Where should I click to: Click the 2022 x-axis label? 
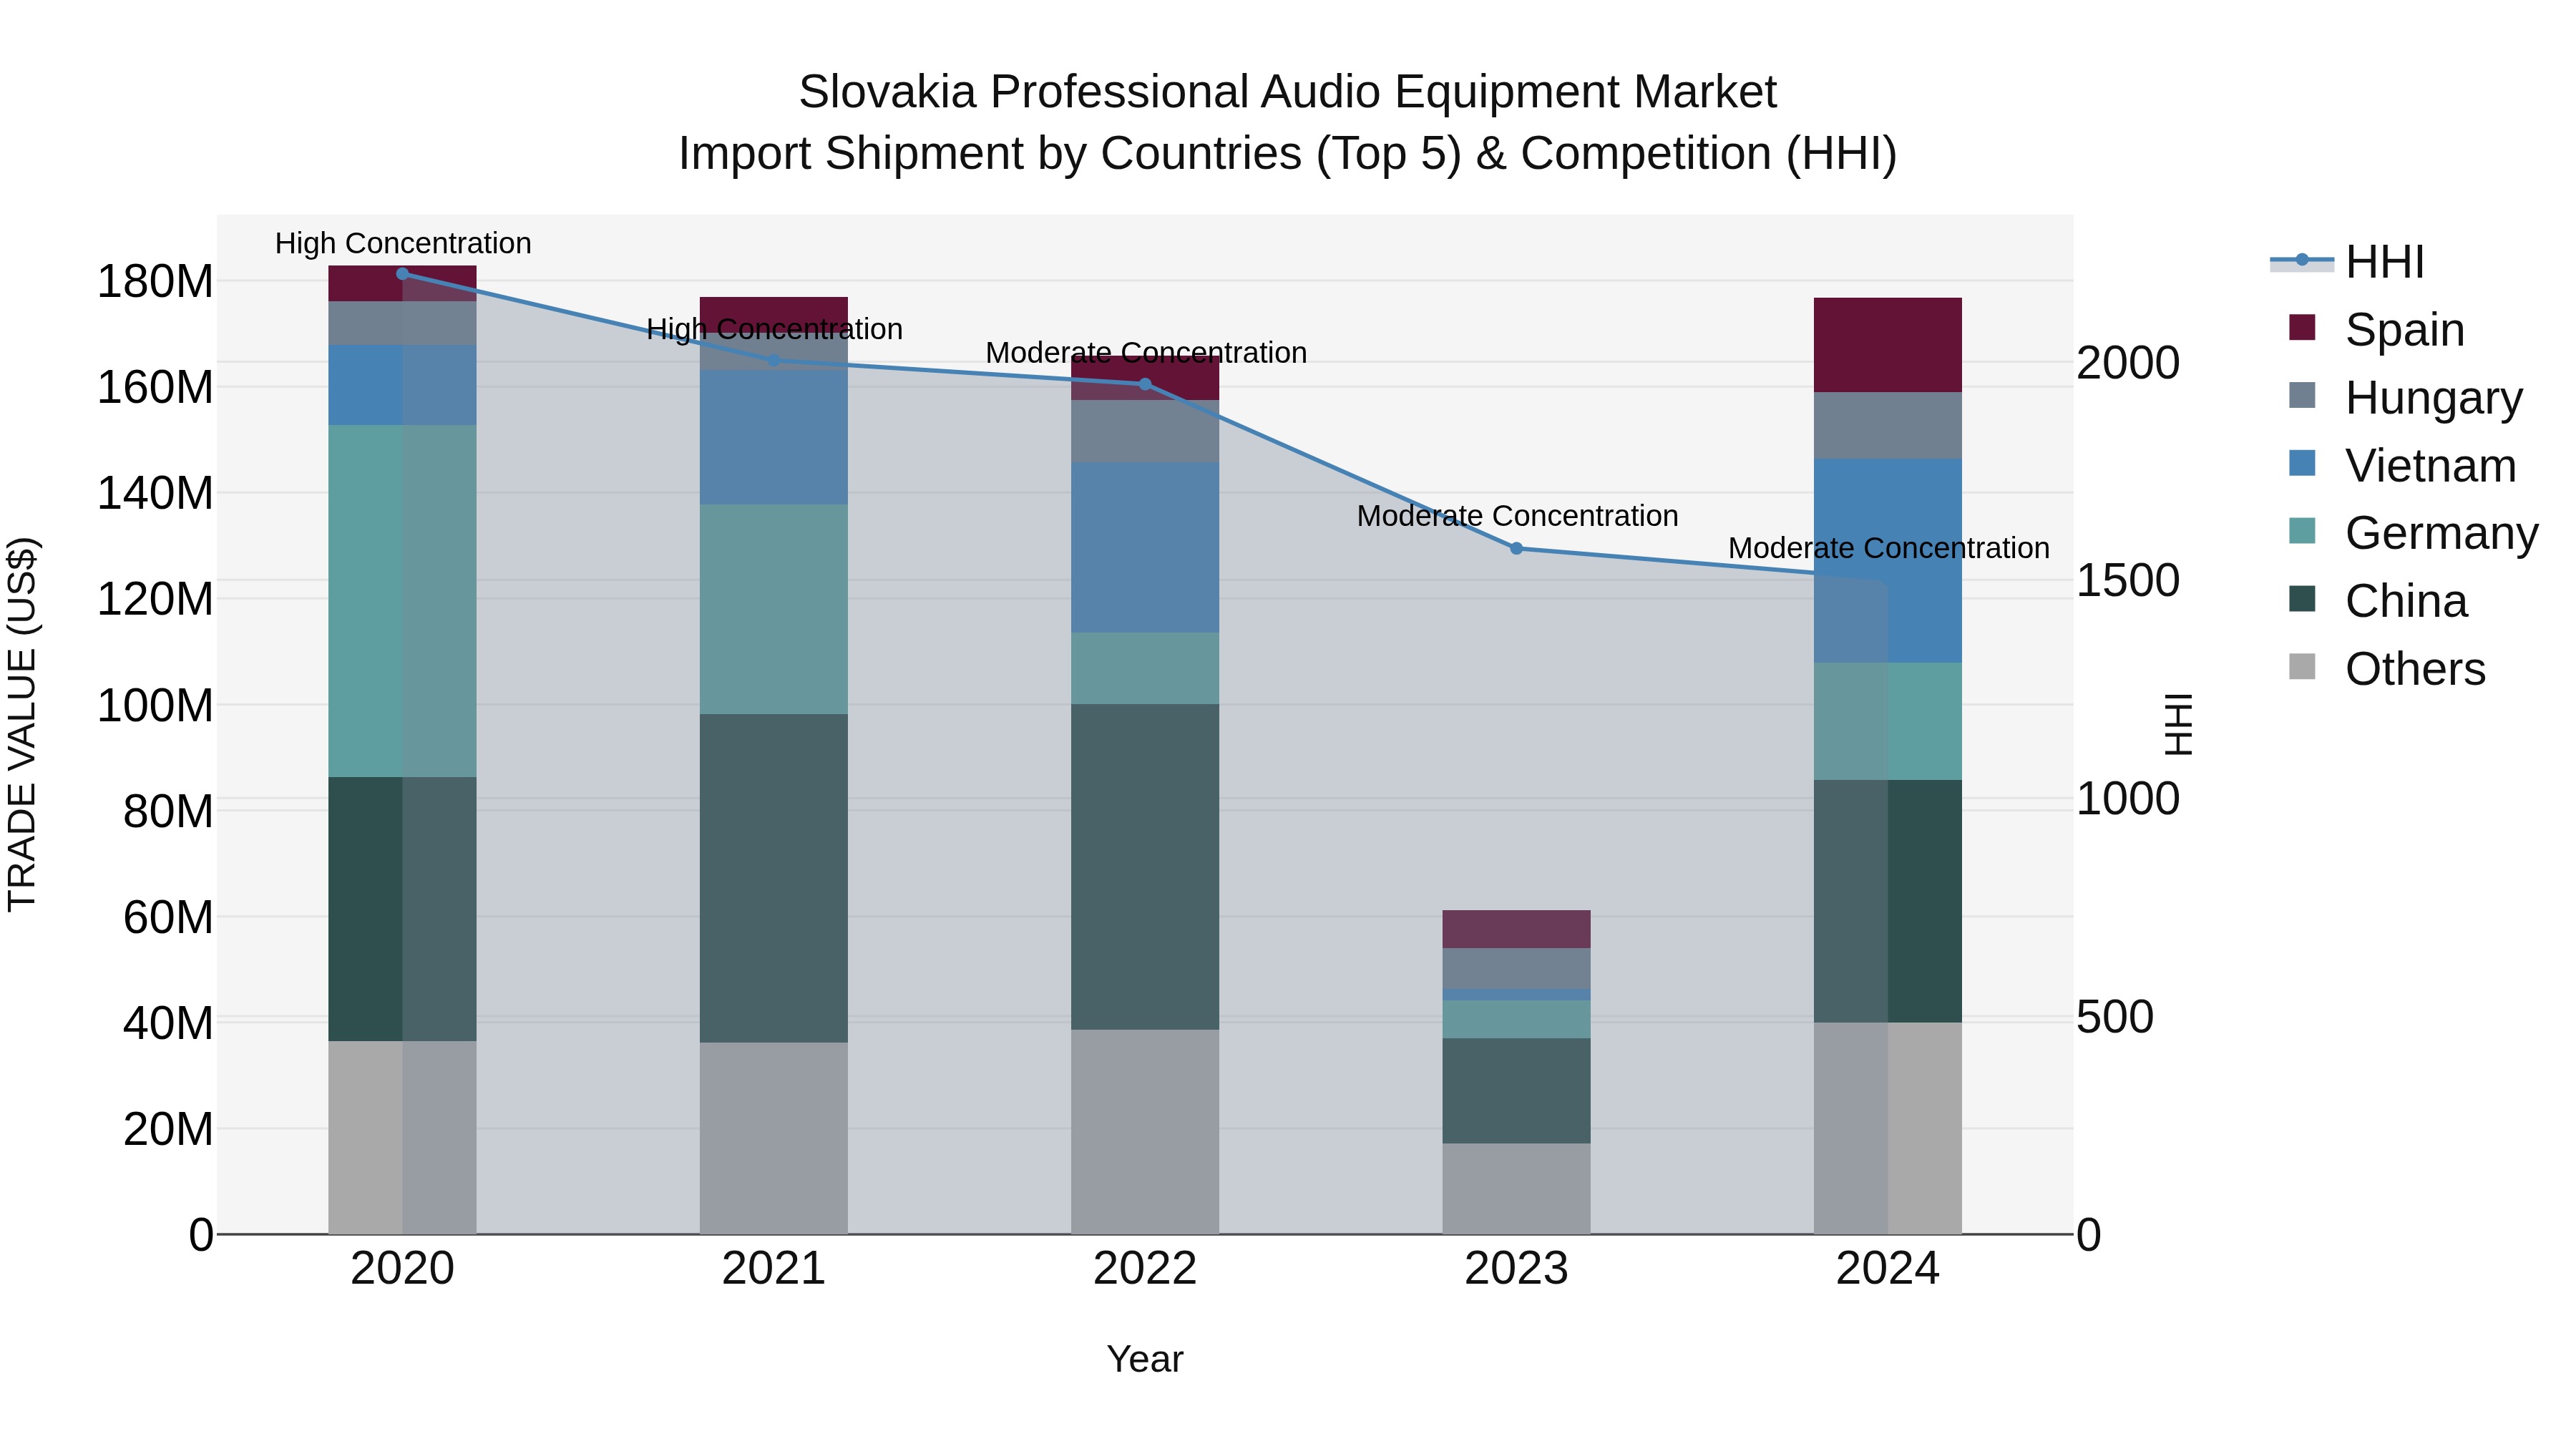[1145, 1269]
